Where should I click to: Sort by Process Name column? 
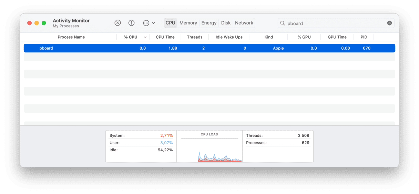[x=71, y=37]
